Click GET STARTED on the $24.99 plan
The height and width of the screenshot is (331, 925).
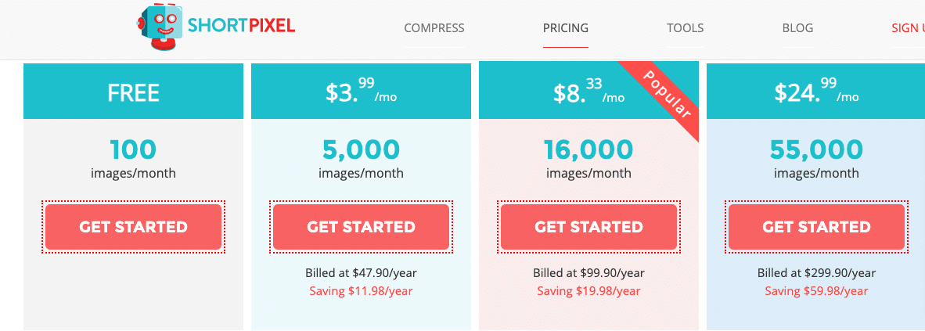click(x=816, y=227)
